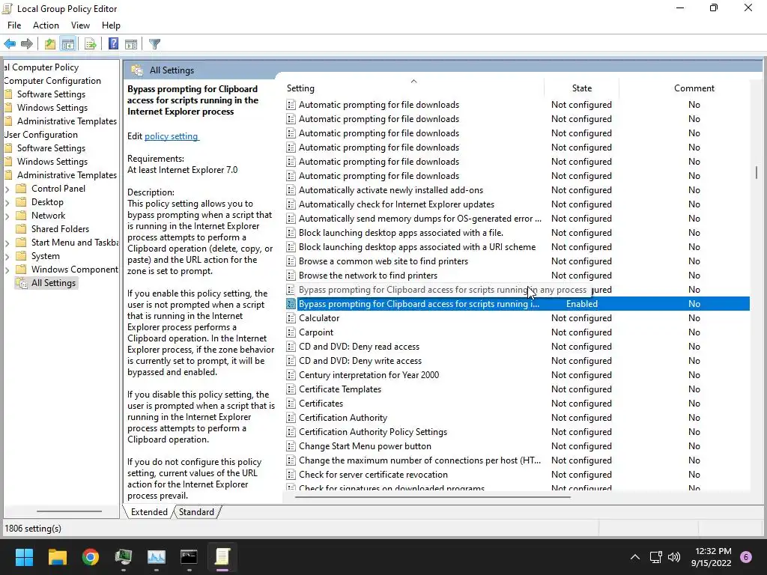This screenshot has width=767, height=575.
Task: Sort by the State column header
Action: pos(581,88)
